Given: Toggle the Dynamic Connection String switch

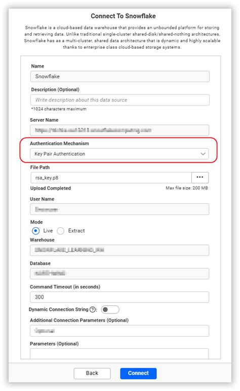Looking at the screenshot, I should (x=110, y=309).
